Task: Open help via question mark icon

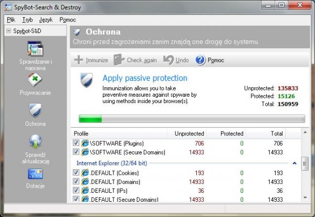Action: coord(200,60)
